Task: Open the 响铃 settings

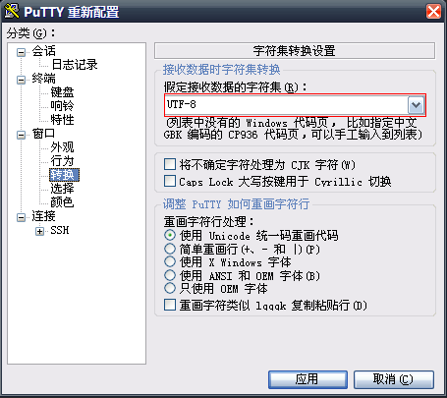Action: (62, 106)
